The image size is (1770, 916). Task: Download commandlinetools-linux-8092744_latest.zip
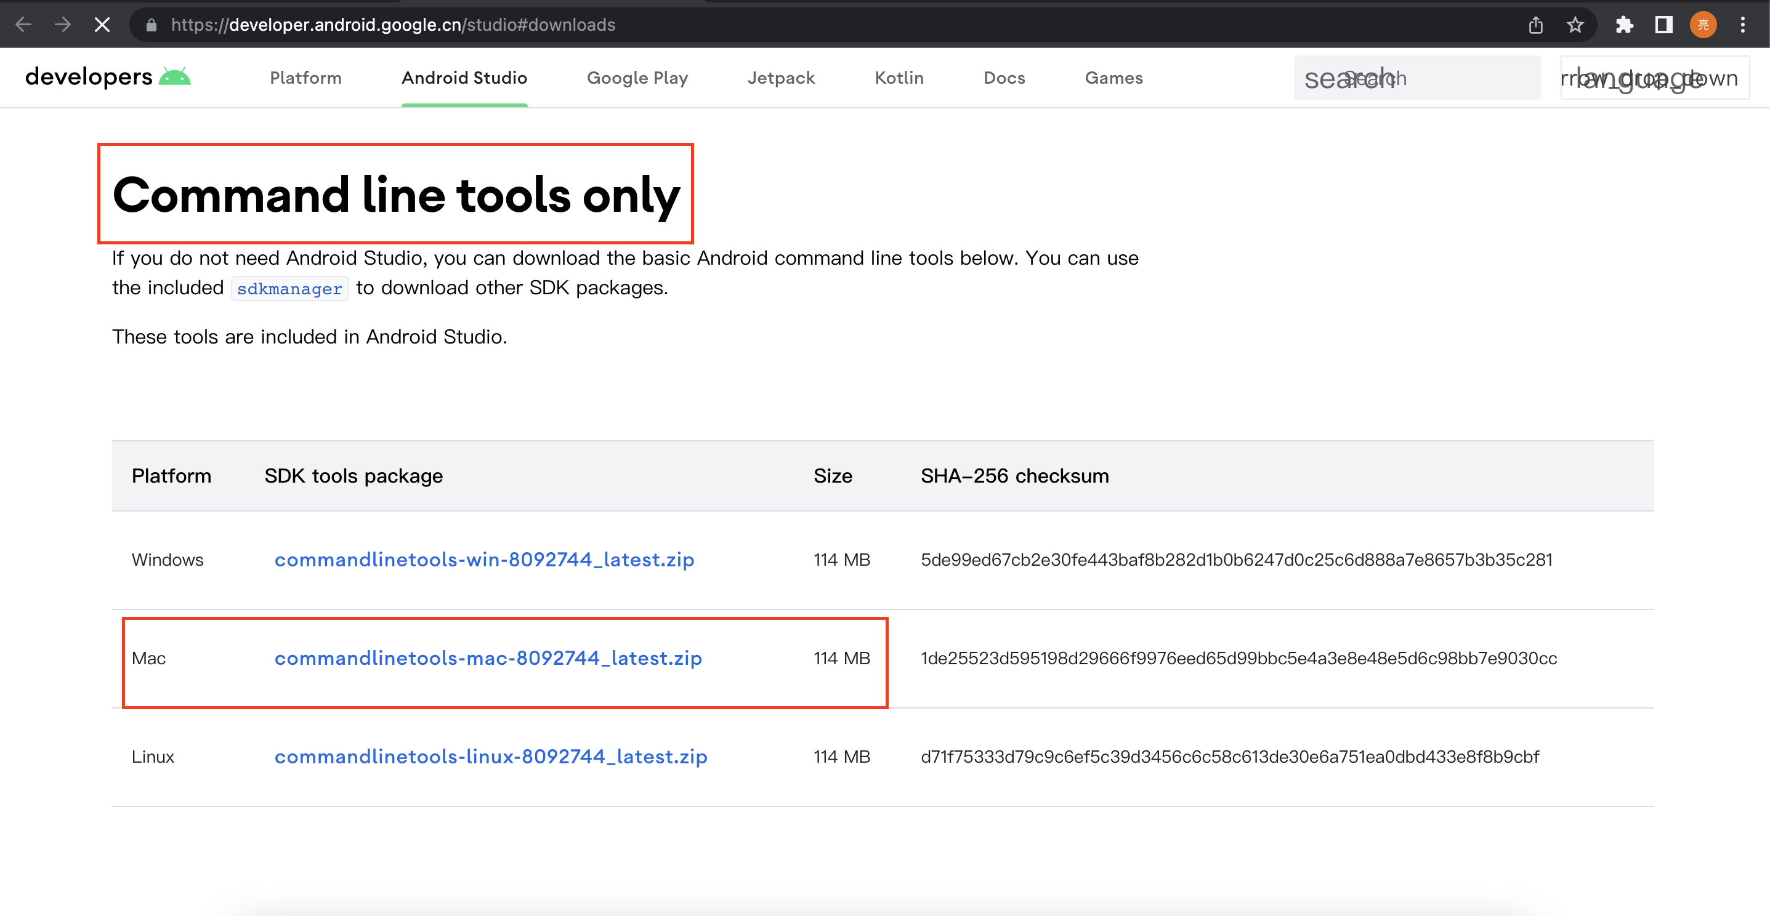[x=490, y=756]
